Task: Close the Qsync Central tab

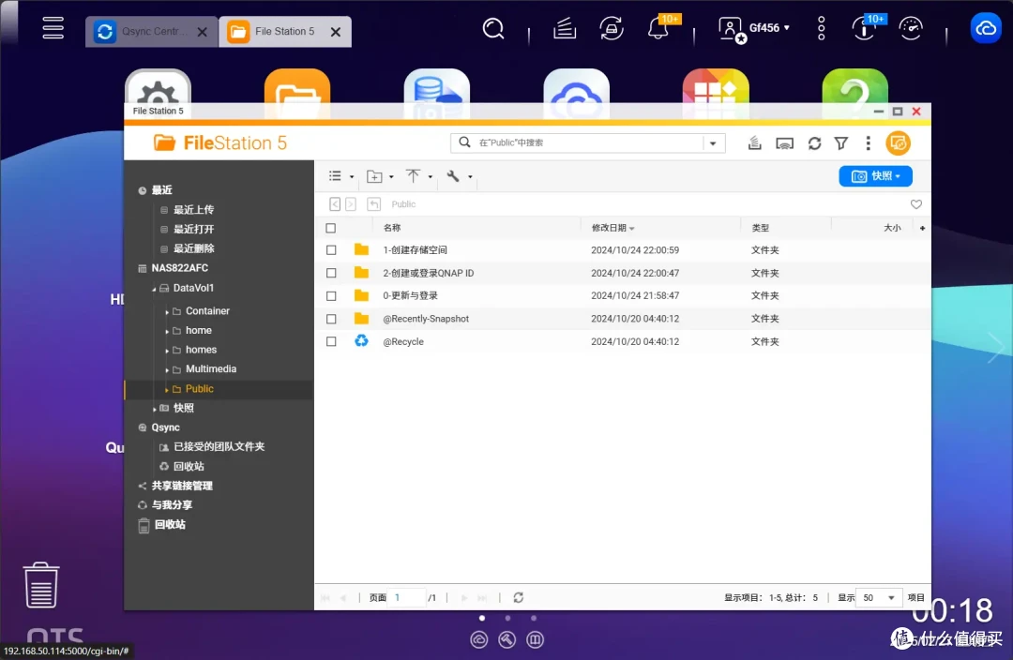Action: (x=203, y=32)
